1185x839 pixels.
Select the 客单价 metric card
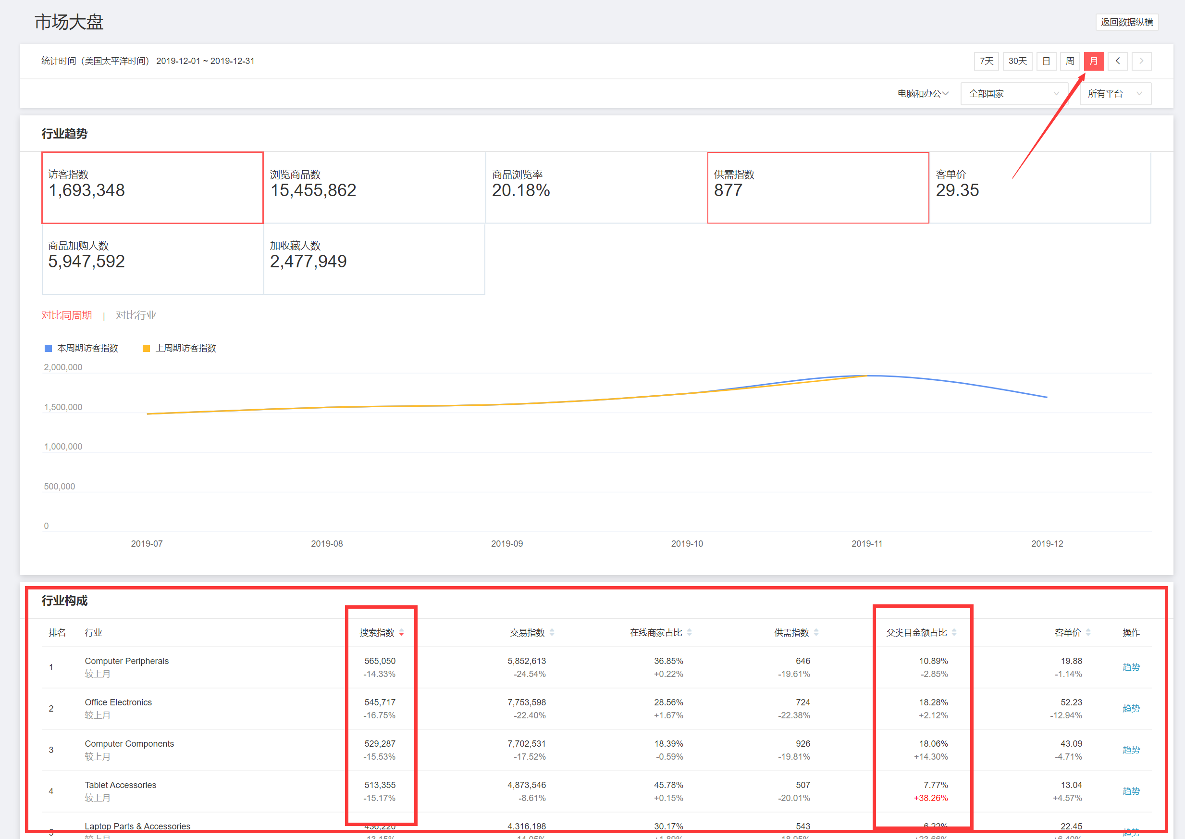1040,188
